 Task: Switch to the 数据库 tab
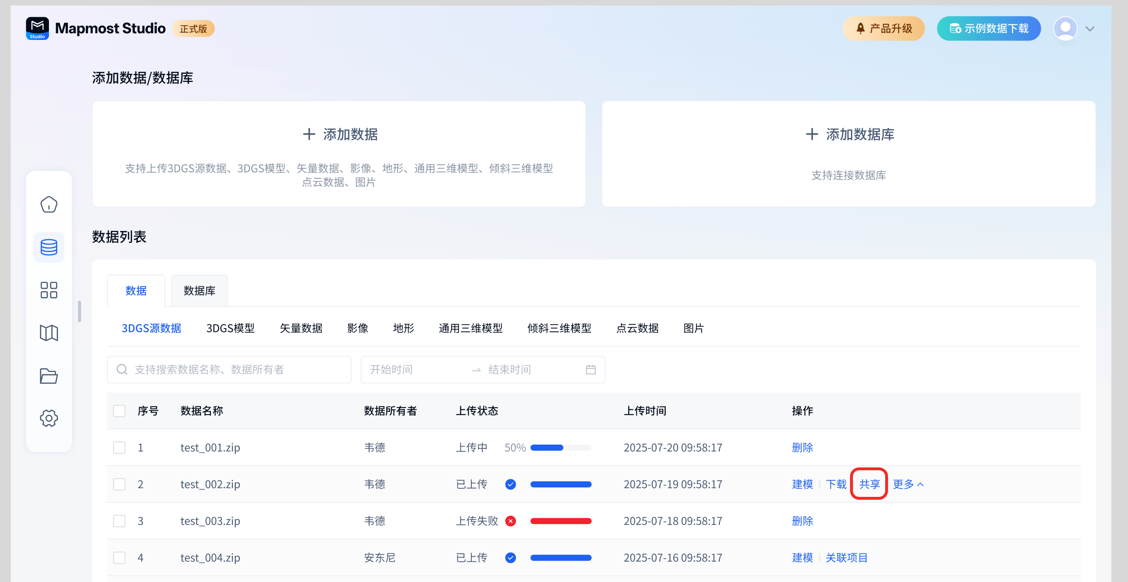click(x=200, y=291)
